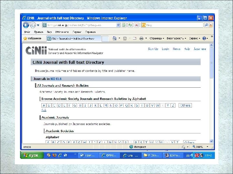Open the Сервис menu in menu bar
Viewport: 233px width, 174px height.
point(77,32)
